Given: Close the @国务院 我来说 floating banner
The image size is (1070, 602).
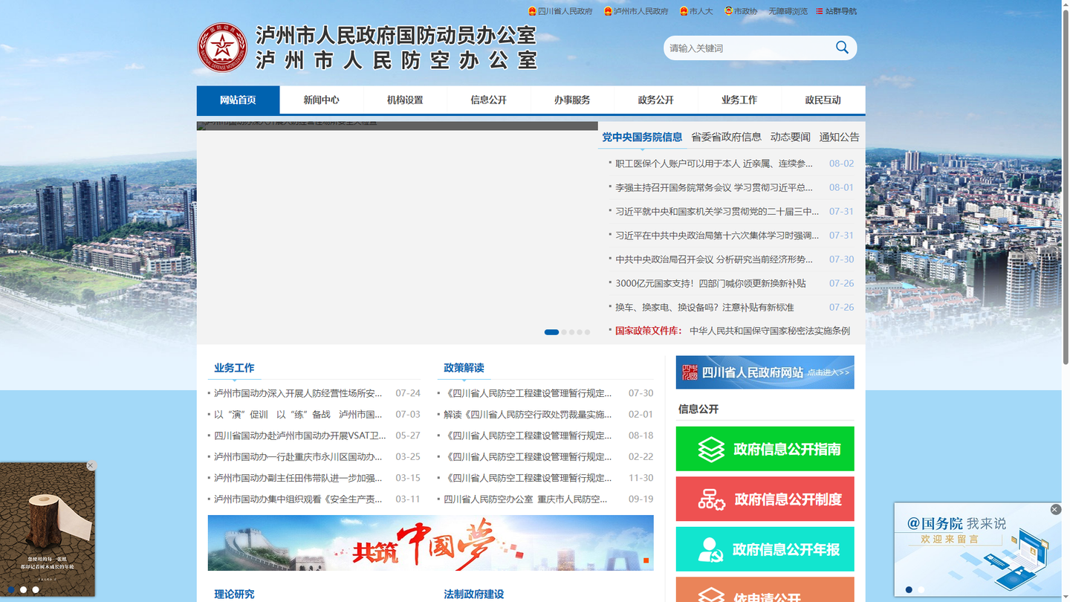Looking at the screenshot, I should tap(1055, 509).
